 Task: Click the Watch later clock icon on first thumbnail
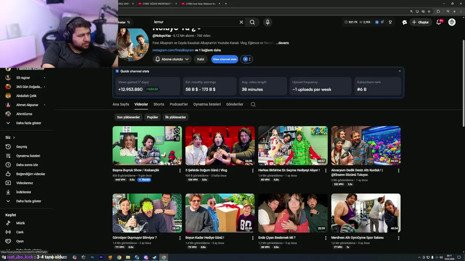tap(177, 131)
